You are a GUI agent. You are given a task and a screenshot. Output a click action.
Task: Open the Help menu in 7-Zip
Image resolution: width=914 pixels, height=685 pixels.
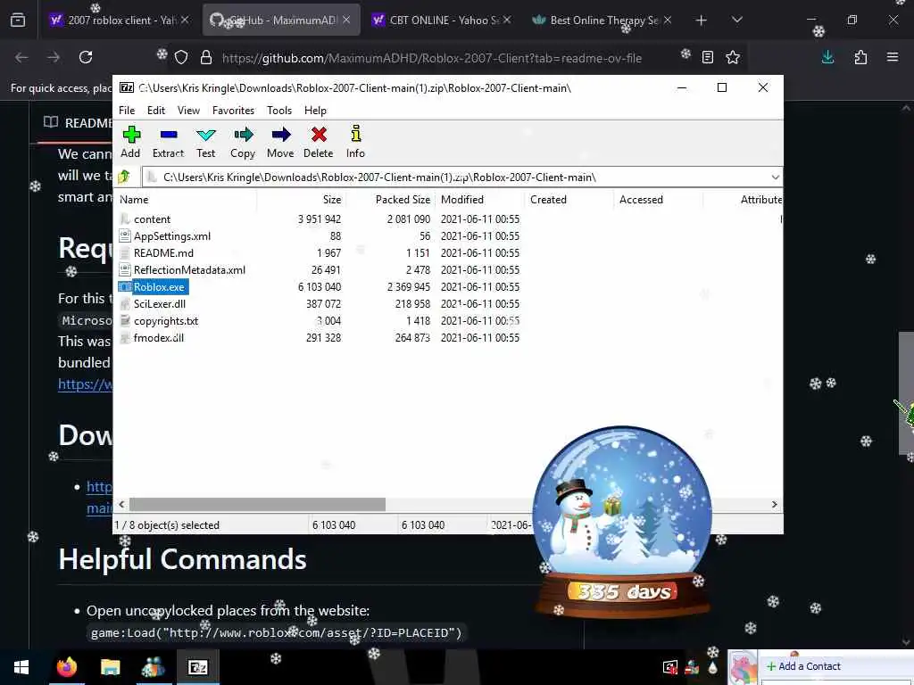315,110
